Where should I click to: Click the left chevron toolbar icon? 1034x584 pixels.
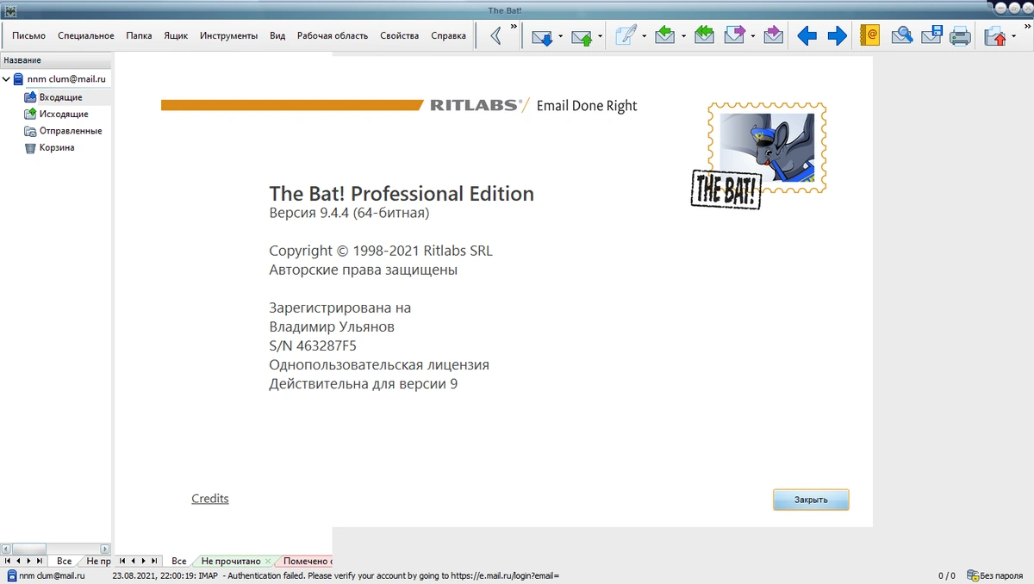pos(495,36)
